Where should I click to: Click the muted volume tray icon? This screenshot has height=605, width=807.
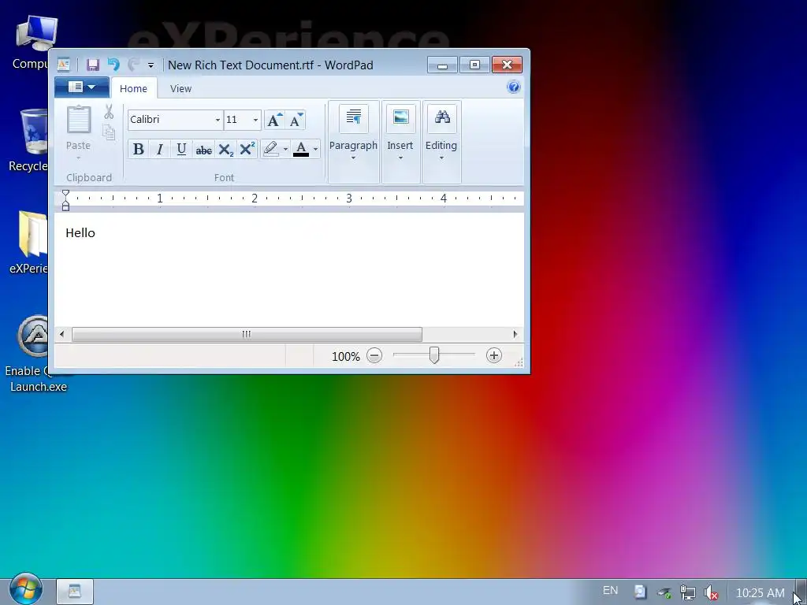click(x=711, y=592)
